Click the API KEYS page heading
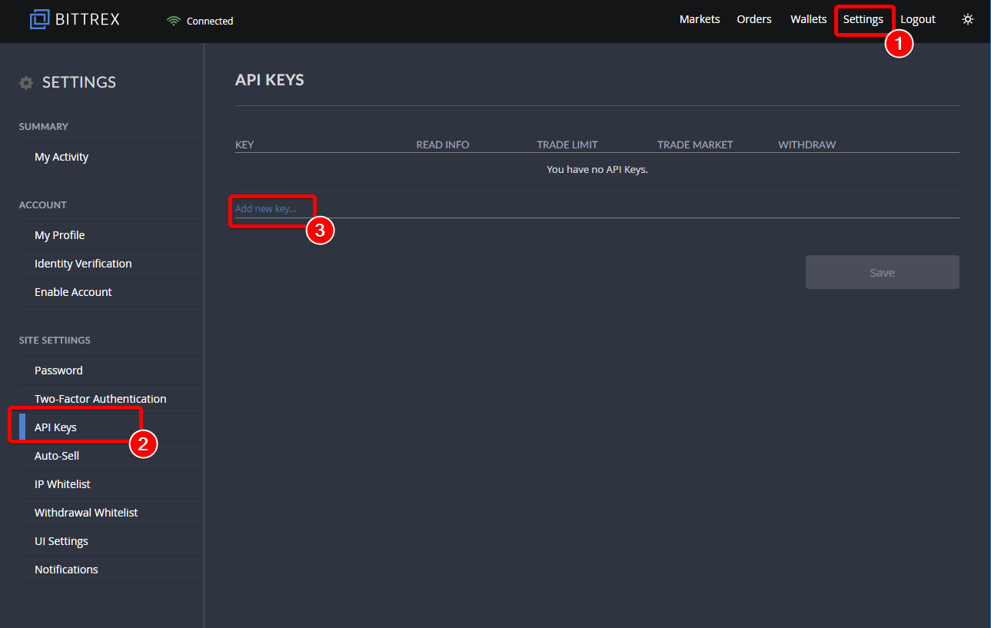Screen dimensions: 991x628 coord(270,80)
